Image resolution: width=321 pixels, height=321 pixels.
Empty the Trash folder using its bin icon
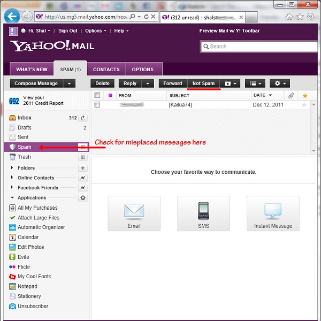83,157
